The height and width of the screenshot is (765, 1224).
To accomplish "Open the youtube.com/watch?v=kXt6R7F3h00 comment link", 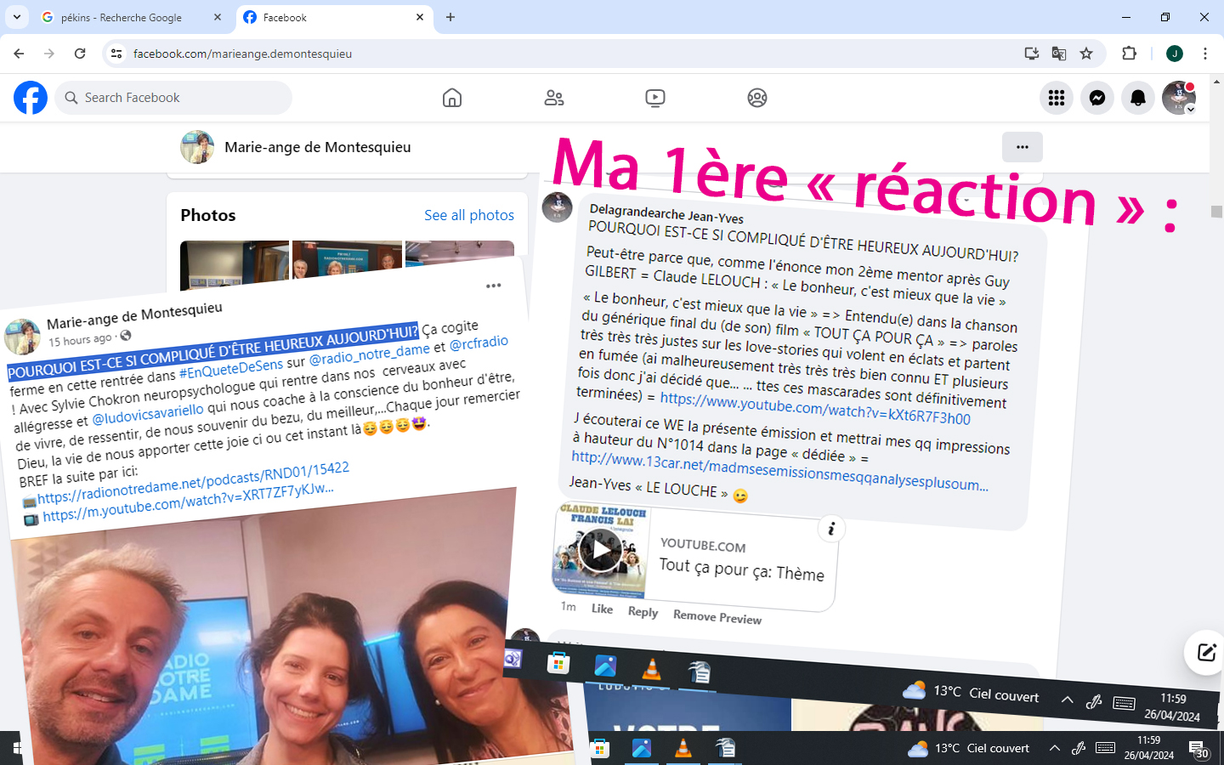I will pyautogui.click(x=815, y=409).
